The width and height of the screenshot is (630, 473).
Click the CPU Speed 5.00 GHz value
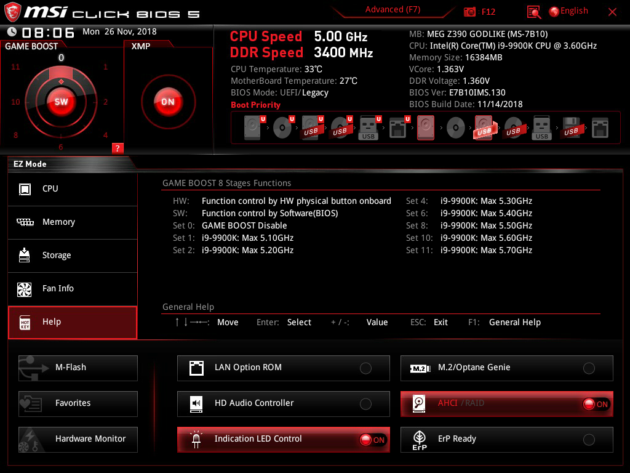point(341,36)
